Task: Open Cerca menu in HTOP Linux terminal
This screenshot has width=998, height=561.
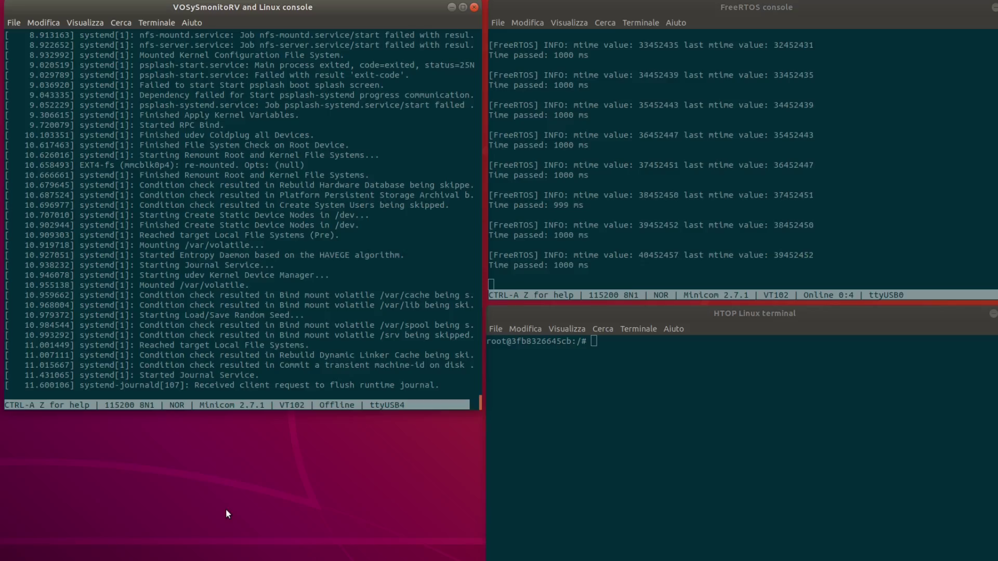Action: tap(602, 329)
